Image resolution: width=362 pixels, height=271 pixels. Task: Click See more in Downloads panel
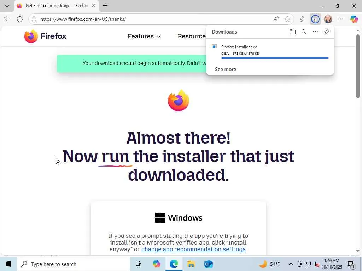pos(225,69)
